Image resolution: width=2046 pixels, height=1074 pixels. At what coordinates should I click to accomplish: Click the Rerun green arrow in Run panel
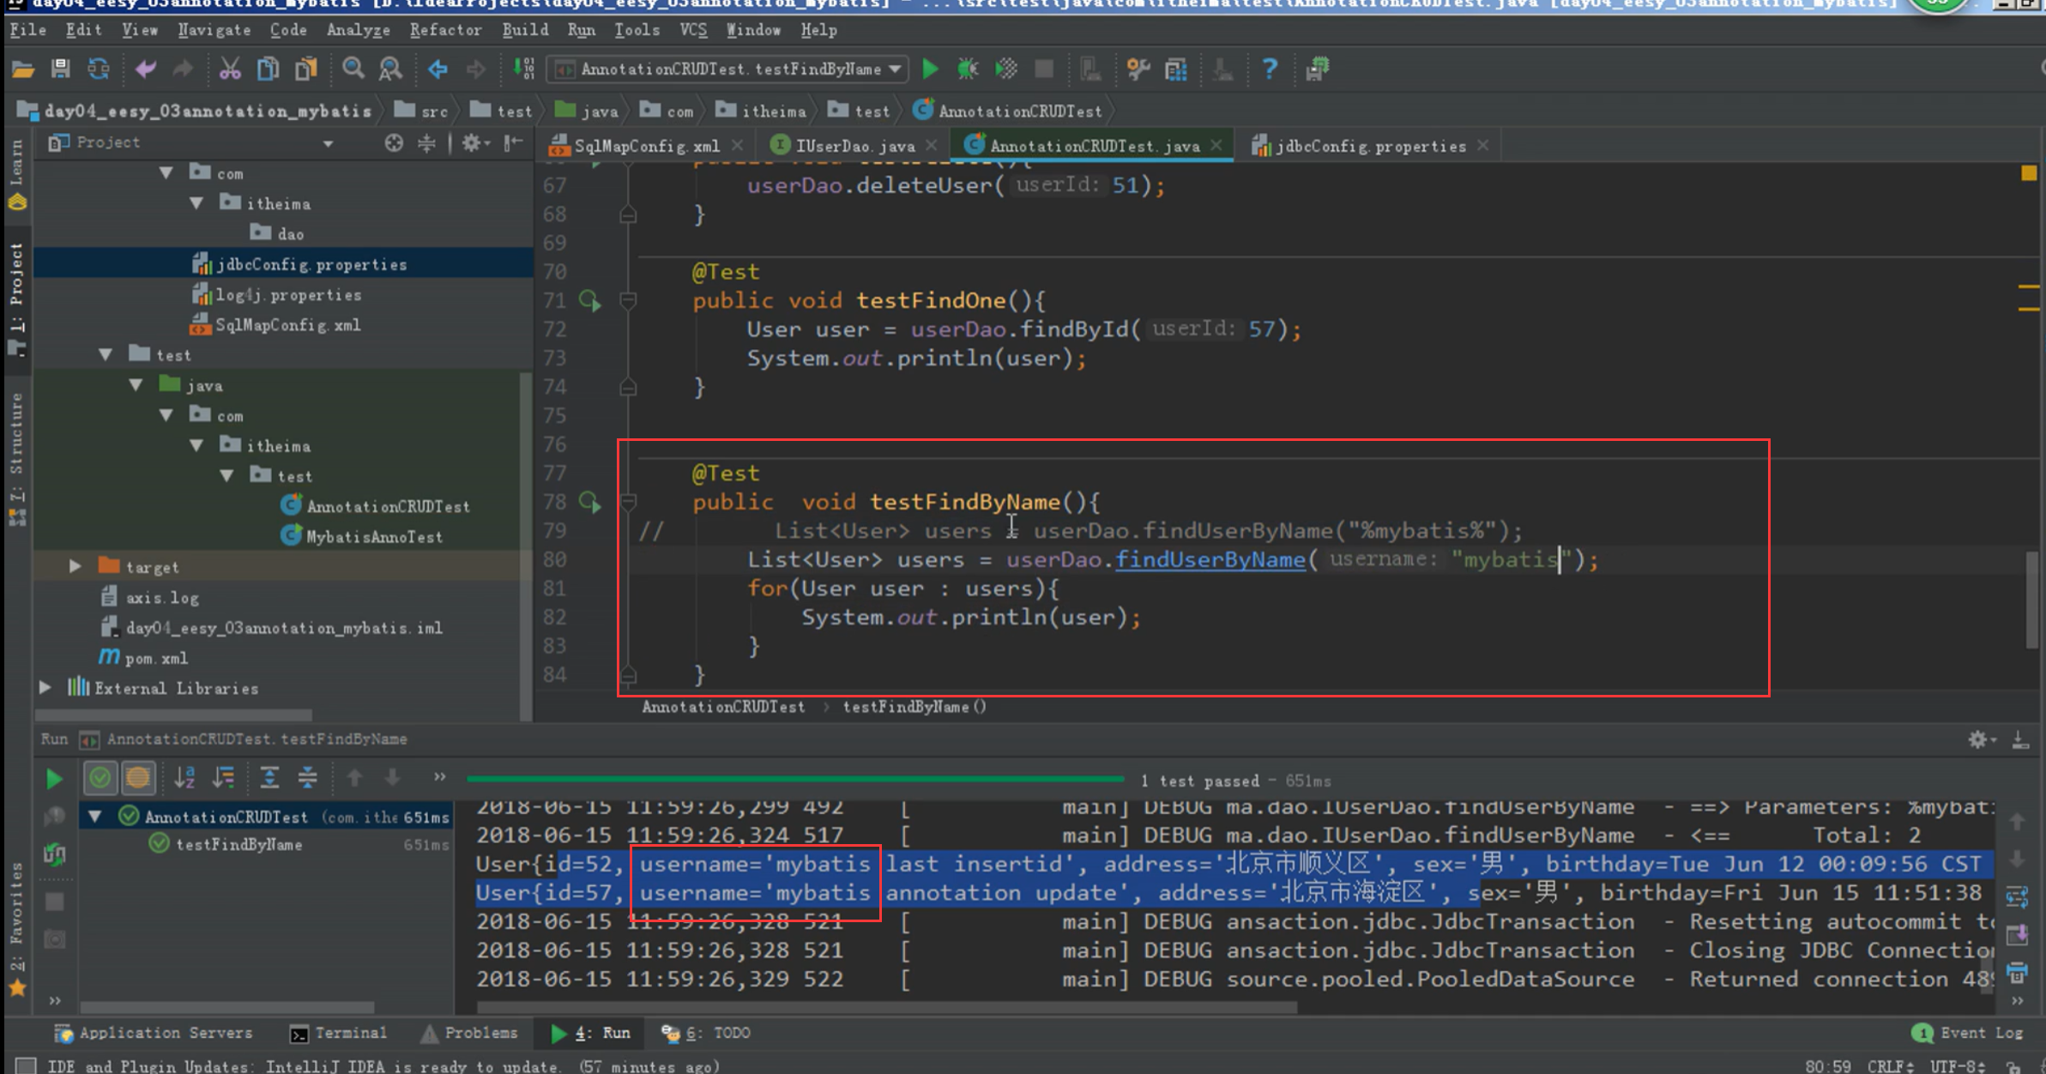click(x=53, y=779)
